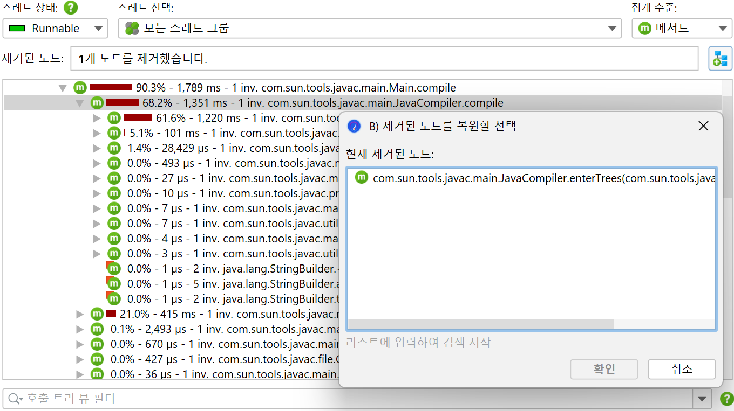
Task: Close the restore removed nodes dialog
Action: 703,126
